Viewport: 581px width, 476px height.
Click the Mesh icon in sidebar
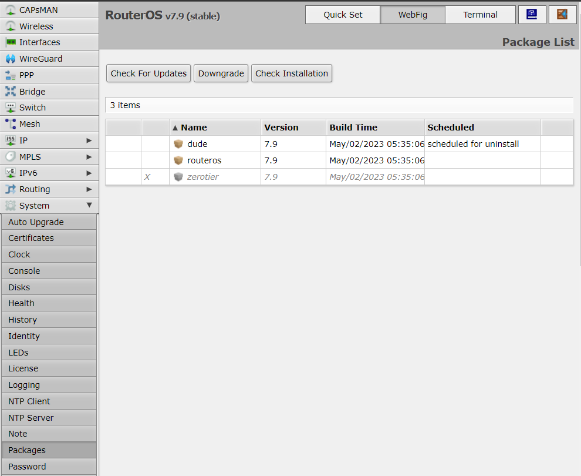click(10, 124)
